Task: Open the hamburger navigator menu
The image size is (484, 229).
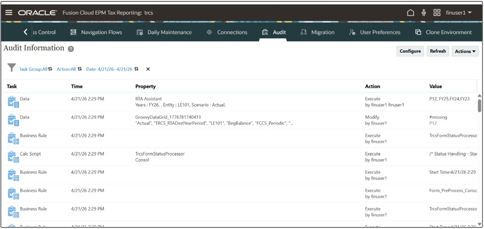Action: click(x=8, y=12)
